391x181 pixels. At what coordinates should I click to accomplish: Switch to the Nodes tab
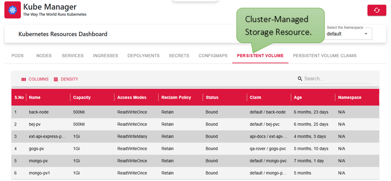point(44,56)
